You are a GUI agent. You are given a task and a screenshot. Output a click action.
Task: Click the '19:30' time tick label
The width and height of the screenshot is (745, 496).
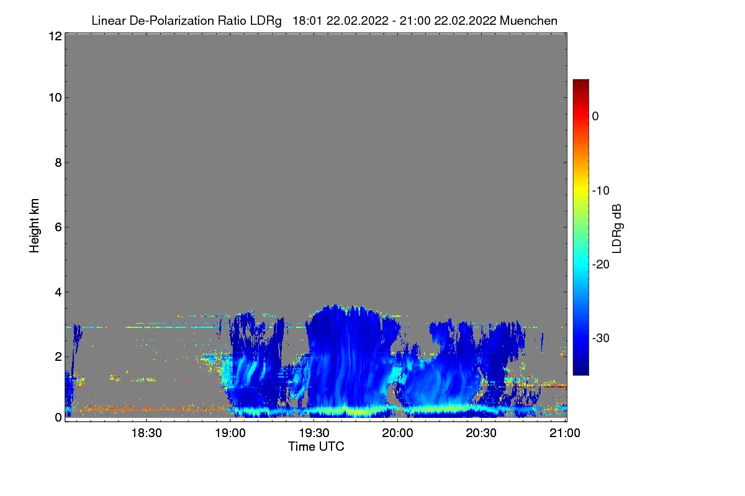314,433
